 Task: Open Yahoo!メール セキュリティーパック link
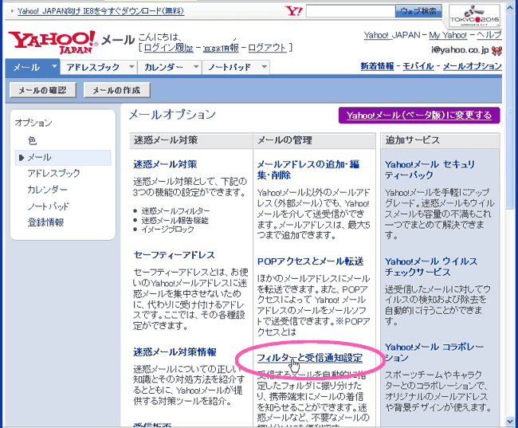[430, 170]
